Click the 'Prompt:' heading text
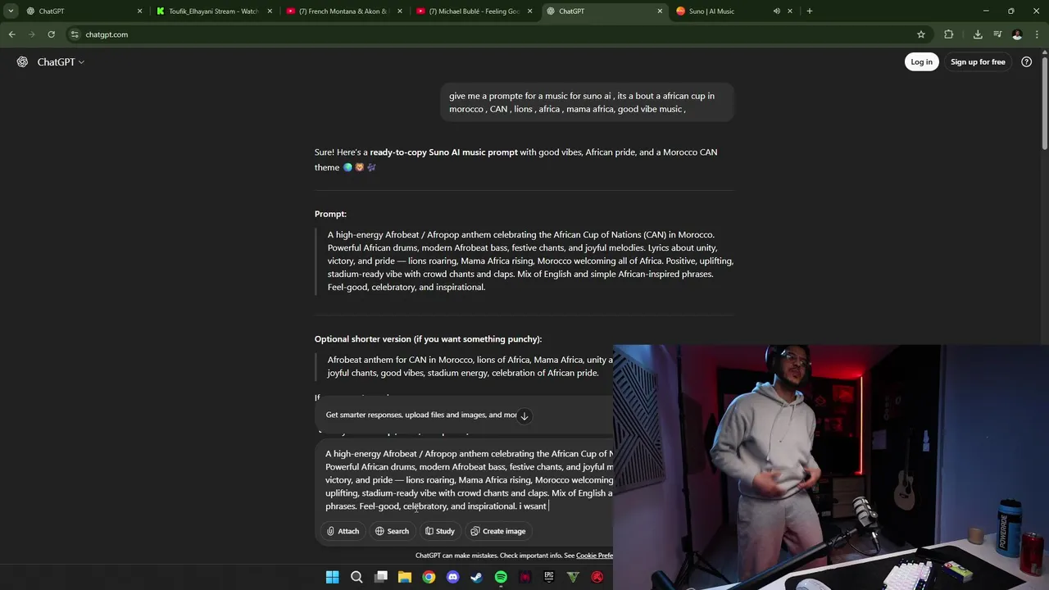 tap(330, 214)
